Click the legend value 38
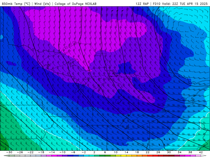This screenshot has width=210, height=157. [x=190, y=152]
